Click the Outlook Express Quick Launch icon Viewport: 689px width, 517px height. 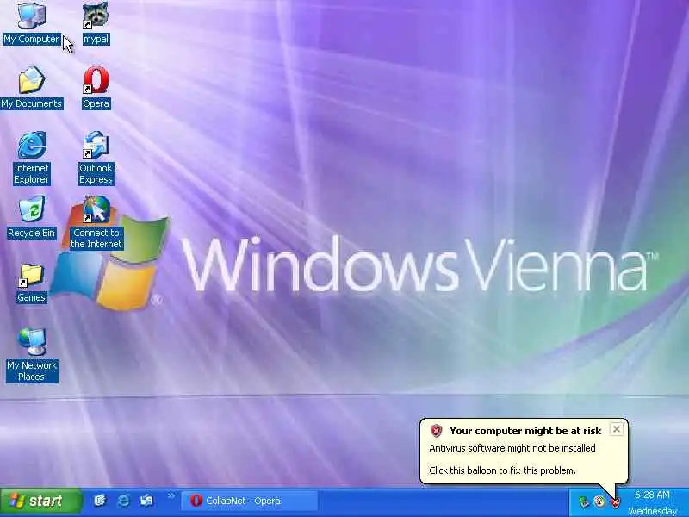[x=146, y=501]
